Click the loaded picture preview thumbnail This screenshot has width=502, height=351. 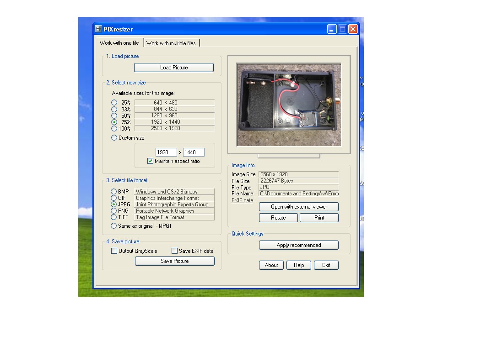pos(288,105)
